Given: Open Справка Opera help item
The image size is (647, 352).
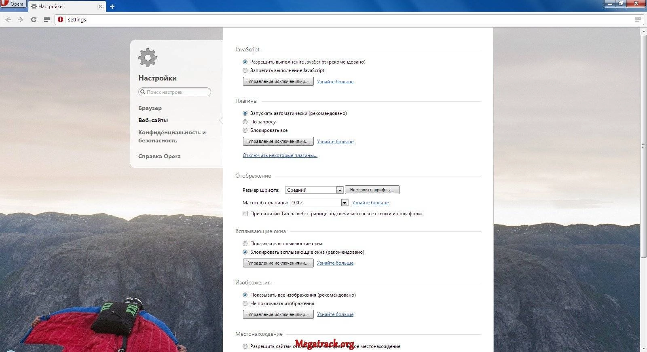Looking at the screenshot, I should click(159, 156).
